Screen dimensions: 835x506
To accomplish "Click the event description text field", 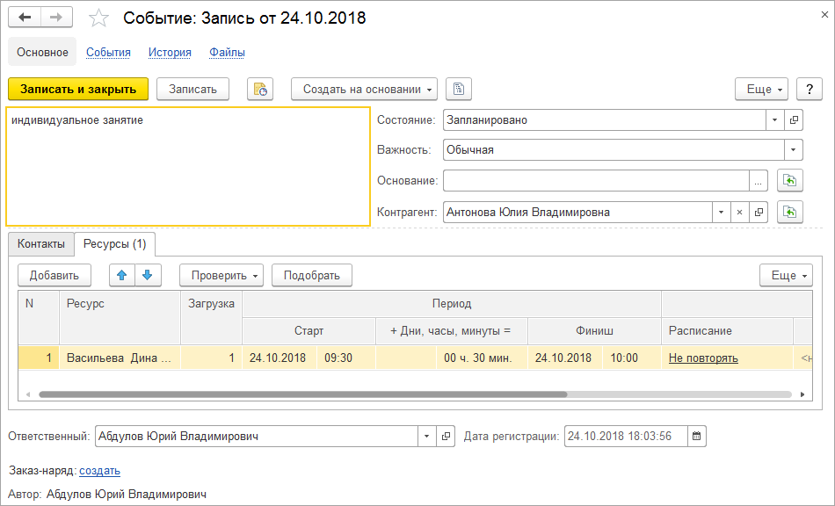I will click(187, 167).
